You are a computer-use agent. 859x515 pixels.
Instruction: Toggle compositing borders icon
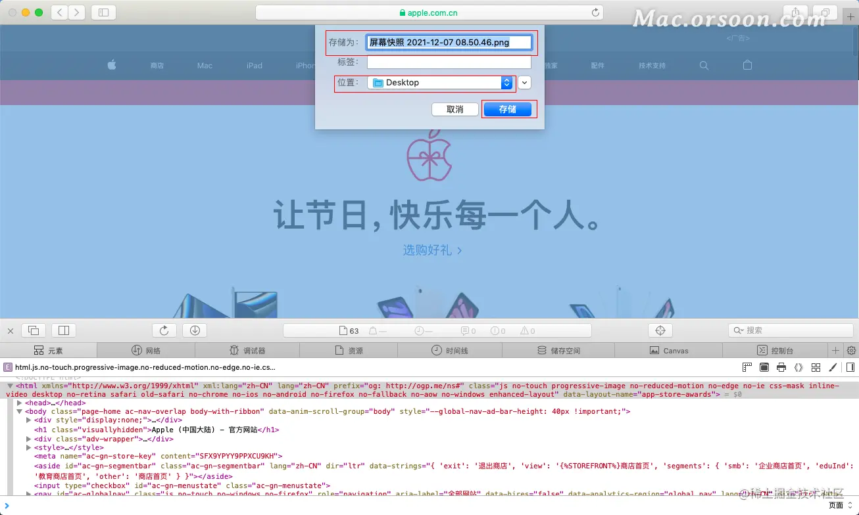click(x=798, y=367)
